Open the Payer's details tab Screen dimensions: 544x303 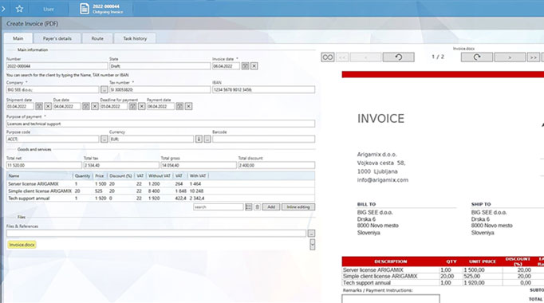tap(57, 38)
